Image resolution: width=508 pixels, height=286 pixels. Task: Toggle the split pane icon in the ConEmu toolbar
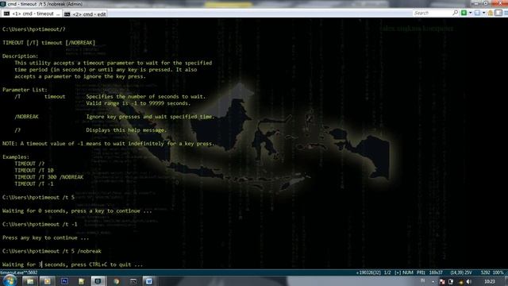[498, 13]
